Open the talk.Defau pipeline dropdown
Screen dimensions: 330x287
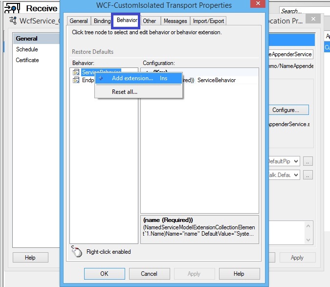tap(296, 175)
